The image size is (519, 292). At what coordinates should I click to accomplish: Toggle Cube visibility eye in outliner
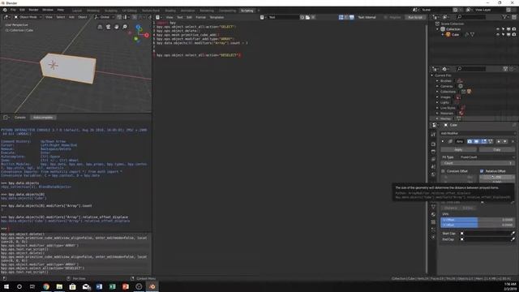[x=498, y=34]
